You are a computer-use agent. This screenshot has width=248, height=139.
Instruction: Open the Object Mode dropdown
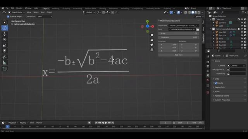[16, 12]
